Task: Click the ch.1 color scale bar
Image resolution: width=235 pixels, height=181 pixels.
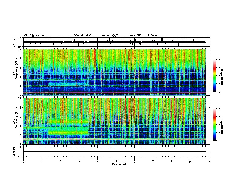Action: [215, 76]
